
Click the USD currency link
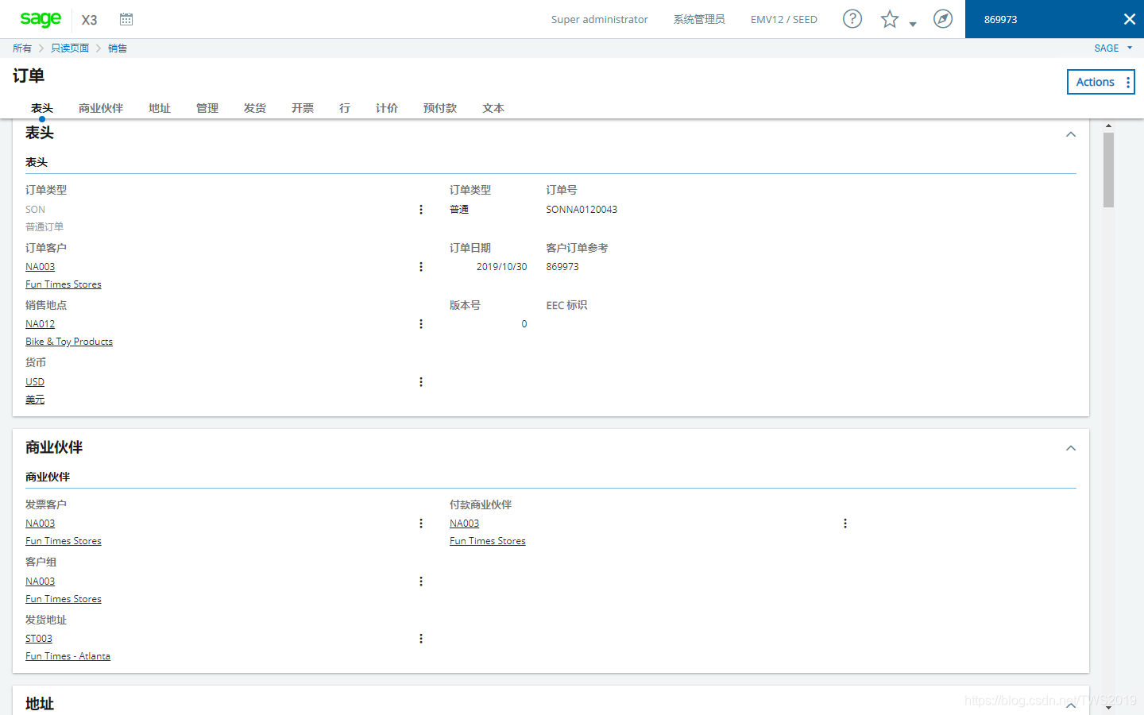(x=35, y=382)
